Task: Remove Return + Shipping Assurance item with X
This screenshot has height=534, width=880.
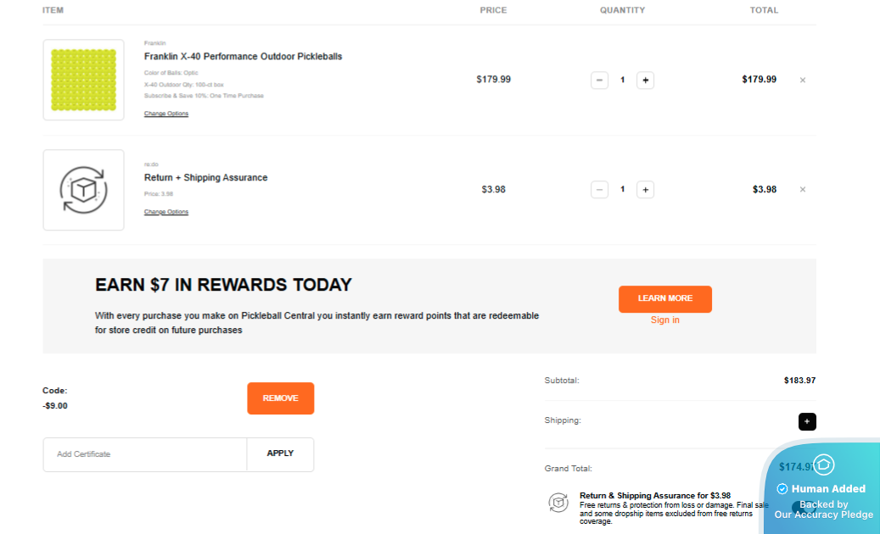Action: click(802, 190)
